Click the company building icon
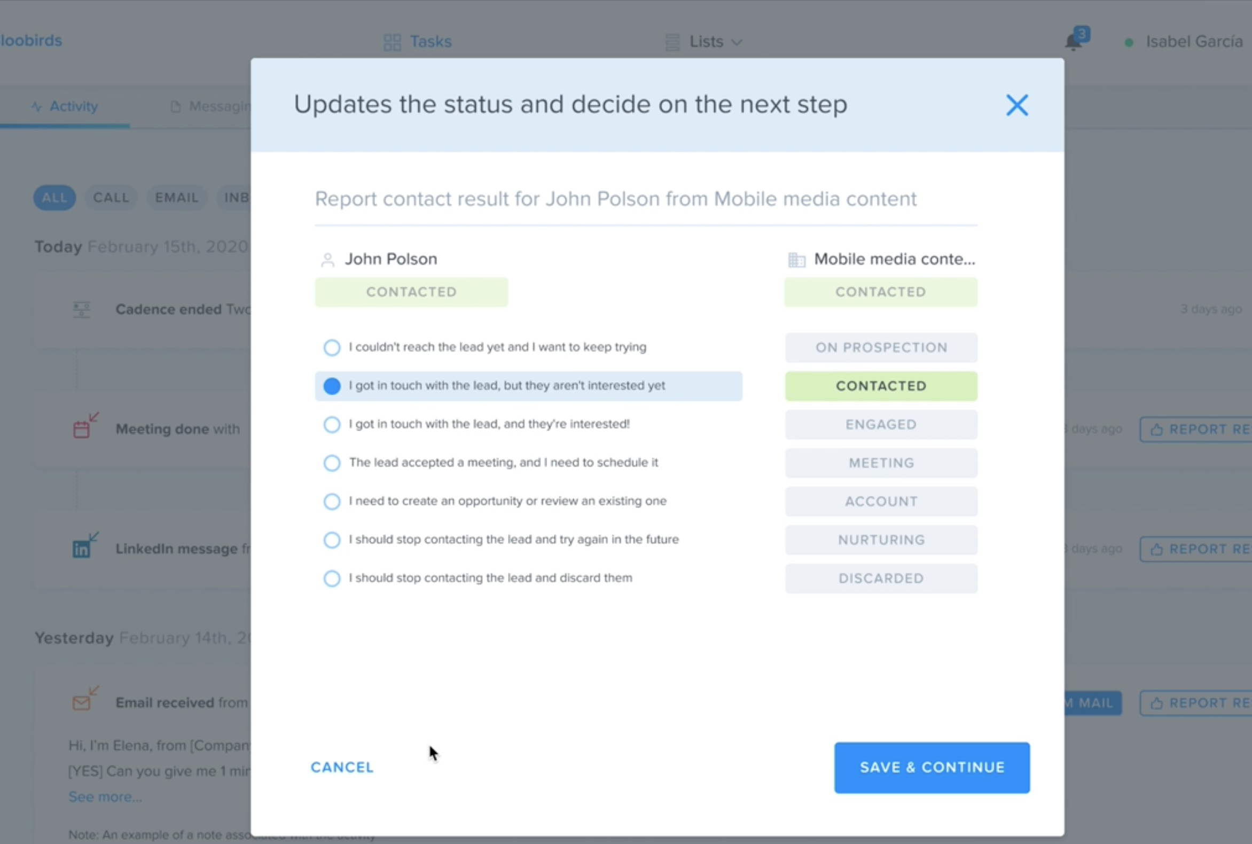 coord(796,260)
